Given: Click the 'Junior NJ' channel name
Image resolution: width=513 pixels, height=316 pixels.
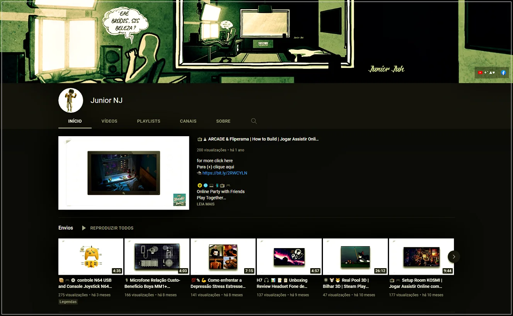Looking at the screenshot, I should coord(107,100).
